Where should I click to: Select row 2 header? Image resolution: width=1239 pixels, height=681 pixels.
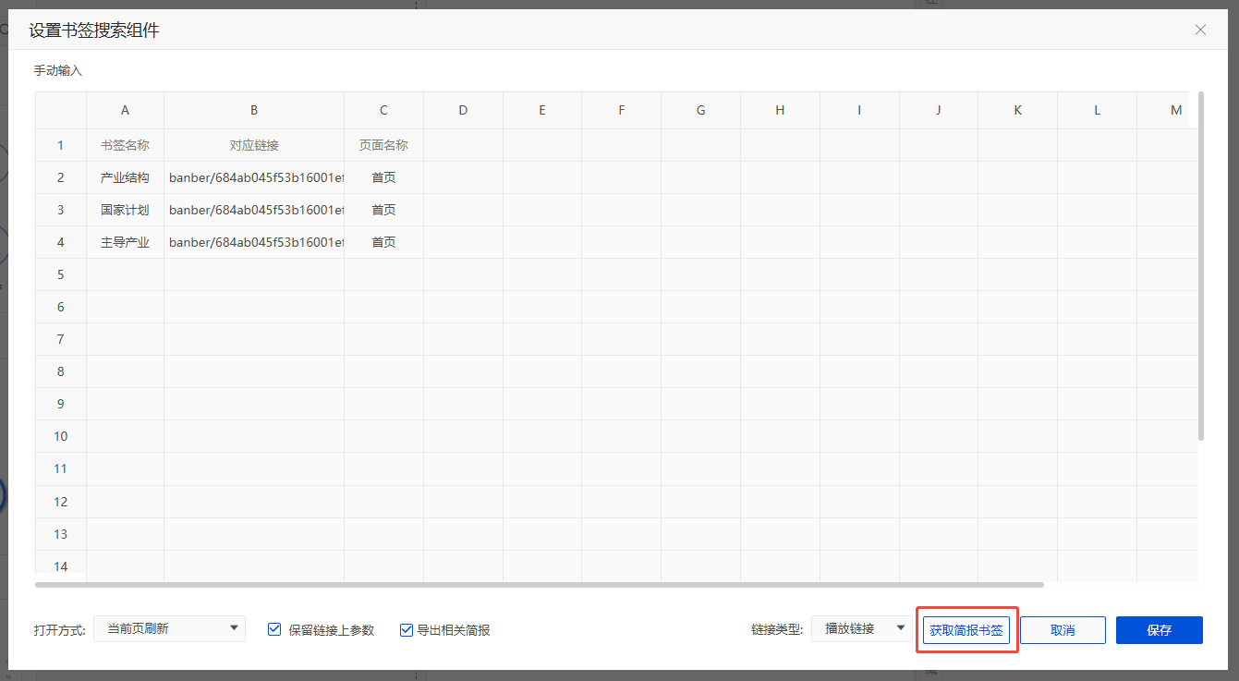[61, 177]
